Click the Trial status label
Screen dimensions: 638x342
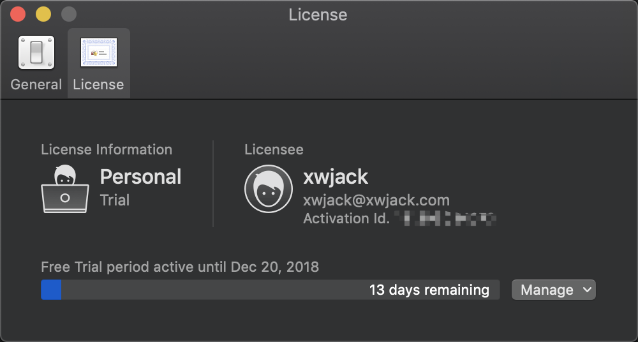115,200
